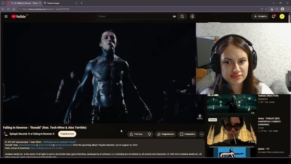The height and width of the screenshot is (164, 291).
Task: Open the on-screen keyboard icon in search
Action: click(174, 16)
